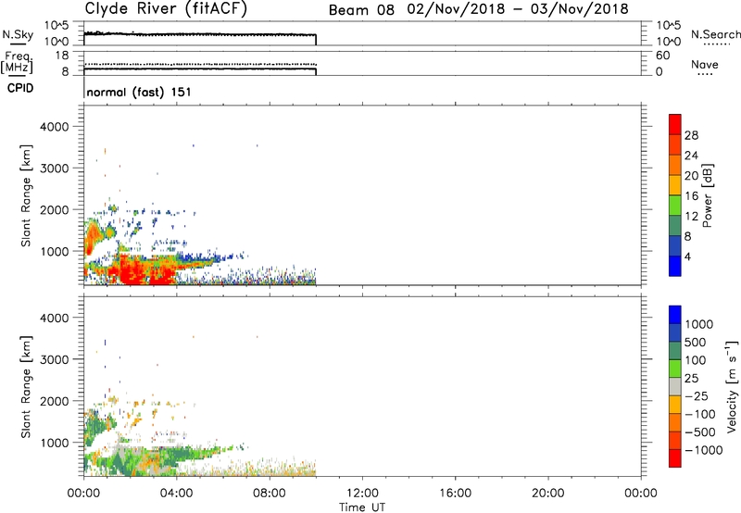Click the Clyde River (fitACF) title

click(166, 8)
